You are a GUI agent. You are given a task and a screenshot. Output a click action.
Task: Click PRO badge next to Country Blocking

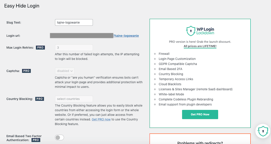click(x=40, y=99)
